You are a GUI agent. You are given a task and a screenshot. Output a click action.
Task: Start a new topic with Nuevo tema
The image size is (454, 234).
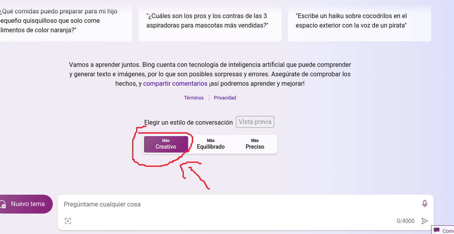tap(26, 204)
